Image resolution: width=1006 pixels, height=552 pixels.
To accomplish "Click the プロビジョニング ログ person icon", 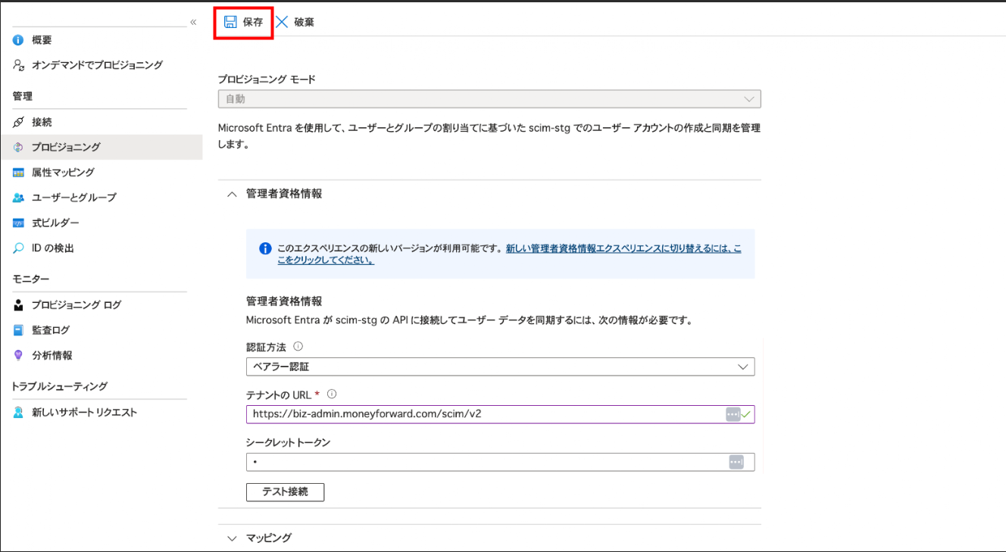I will pos(18,305).
